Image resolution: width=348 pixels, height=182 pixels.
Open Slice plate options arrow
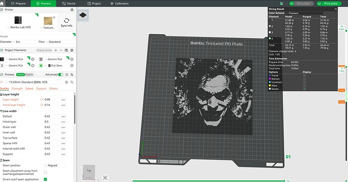point(292,4)
